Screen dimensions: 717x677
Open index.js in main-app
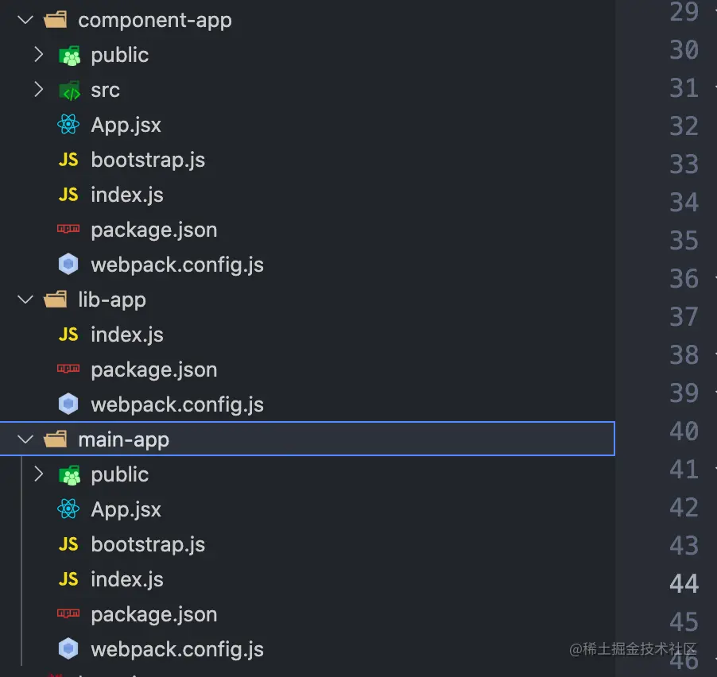(127, 579)
